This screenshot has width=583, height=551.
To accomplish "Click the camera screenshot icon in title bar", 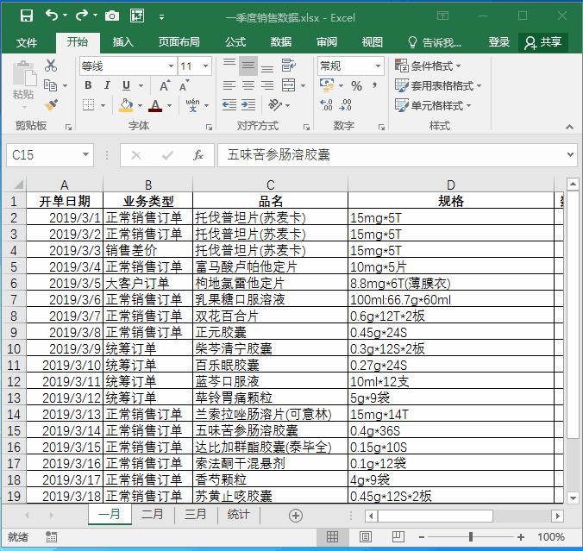I will click(x=112, y=16).
